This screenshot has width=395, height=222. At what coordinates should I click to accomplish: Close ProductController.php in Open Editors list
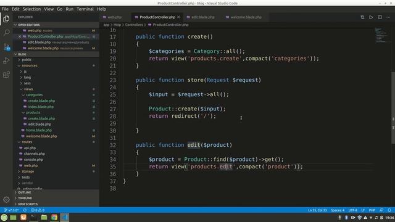20,36
